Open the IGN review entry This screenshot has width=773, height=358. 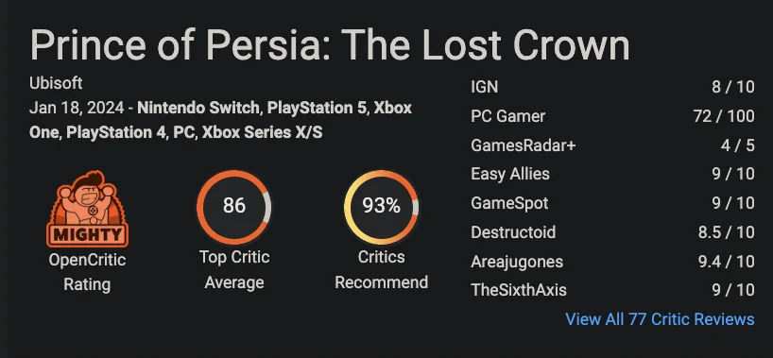pos(612,87)
